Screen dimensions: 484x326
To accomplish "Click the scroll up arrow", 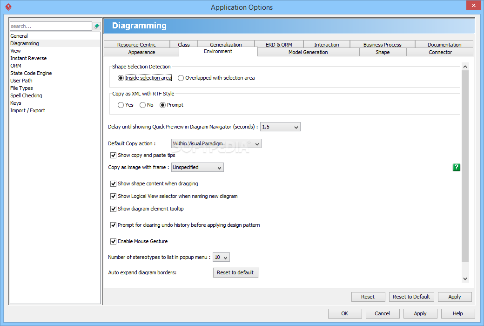I will [465, 67].
